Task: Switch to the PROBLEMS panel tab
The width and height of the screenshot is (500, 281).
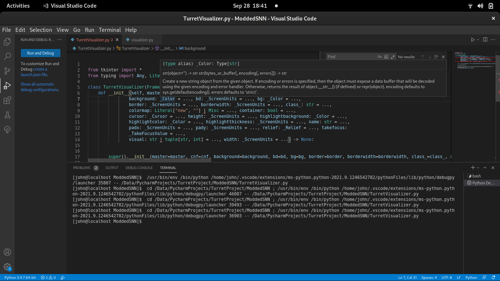Action: click(82, 168)
